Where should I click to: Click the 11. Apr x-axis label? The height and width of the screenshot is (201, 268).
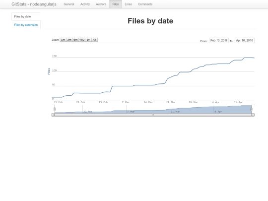tap(238, 102)
